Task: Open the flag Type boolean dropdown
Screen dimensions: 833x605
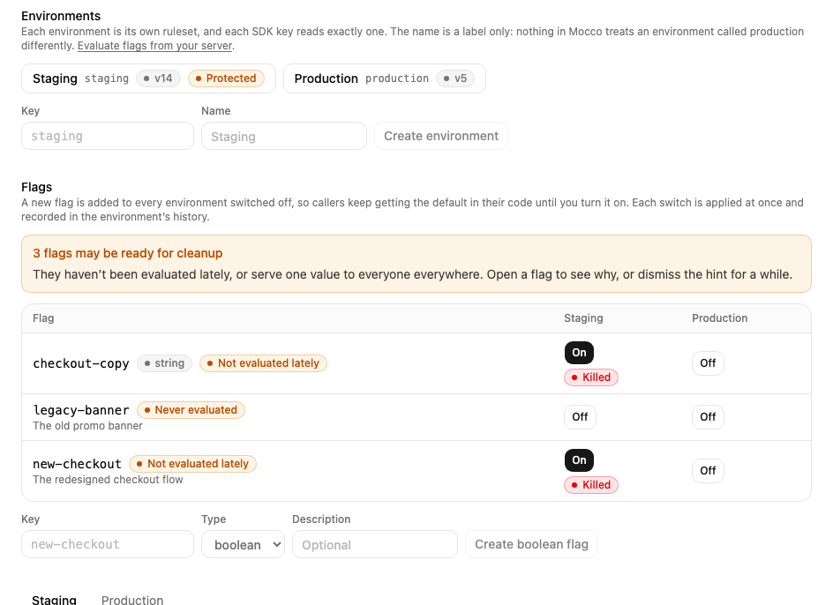Action: pyautogui.click(x=243, y=544)
